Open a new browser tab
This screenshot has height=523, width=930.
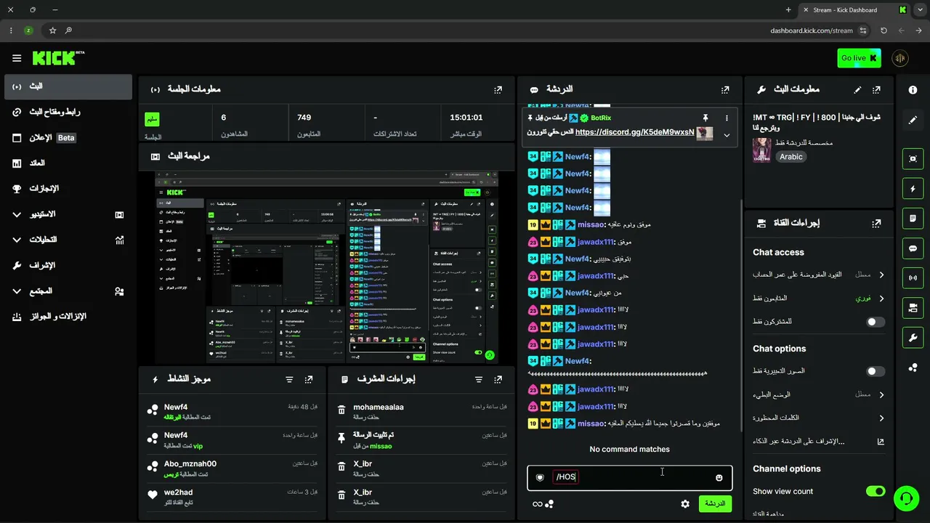pos(788,10)
